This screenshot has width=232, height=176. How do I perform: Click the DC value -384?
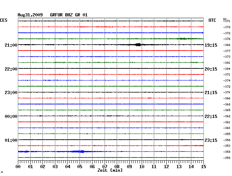coord(227,69)
